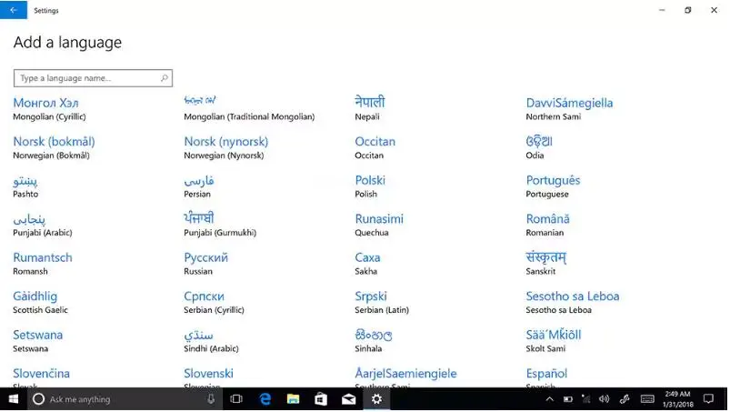Select Slovenski (Slovenian)
730x412 pixels.
pos(208,377)
